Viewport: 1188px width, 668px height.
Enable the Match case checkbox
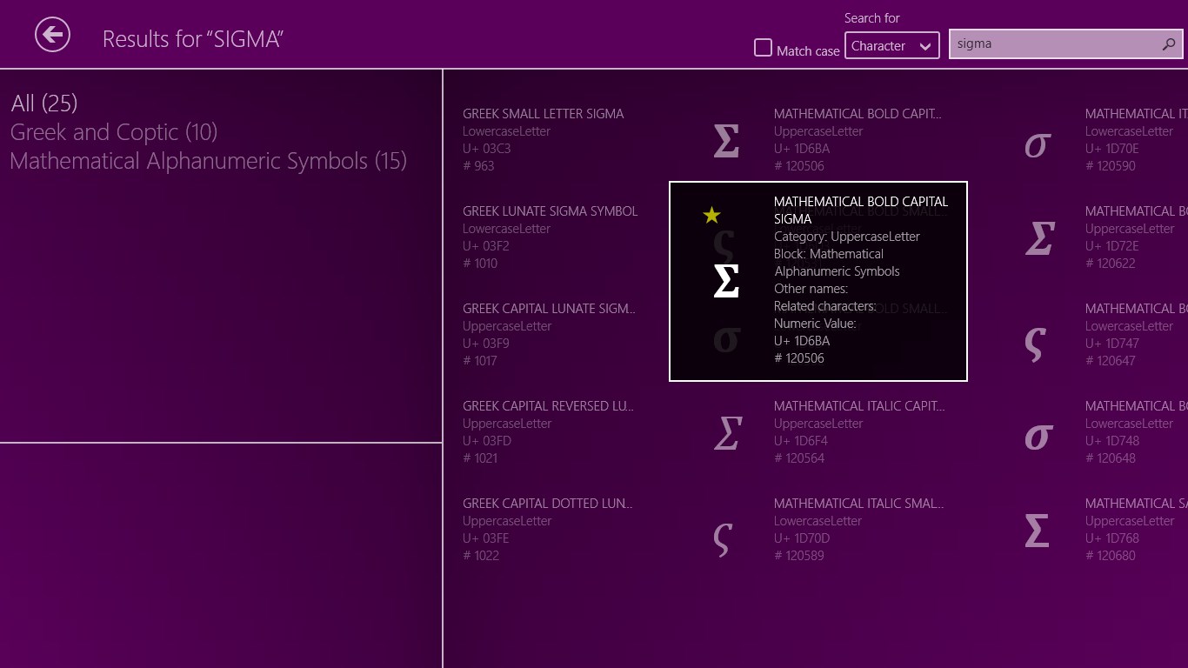point(763,48)
